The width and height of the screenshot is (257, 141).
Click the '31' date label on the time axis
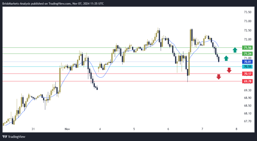(x=33, y=129)
